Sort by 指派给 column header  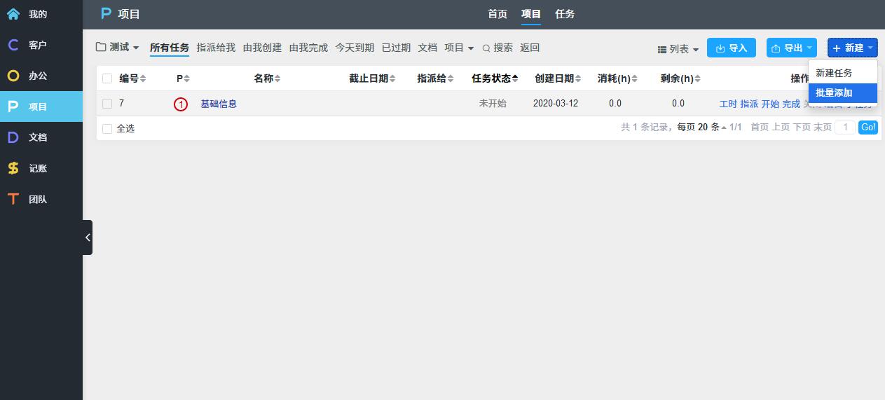click(435, 78)
